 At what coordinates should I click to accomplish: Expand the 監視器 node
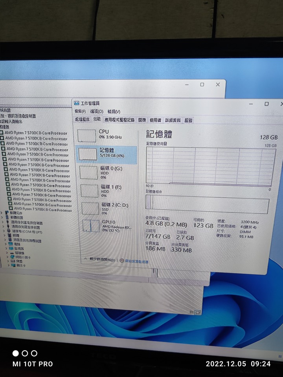(x=6, y=248)
